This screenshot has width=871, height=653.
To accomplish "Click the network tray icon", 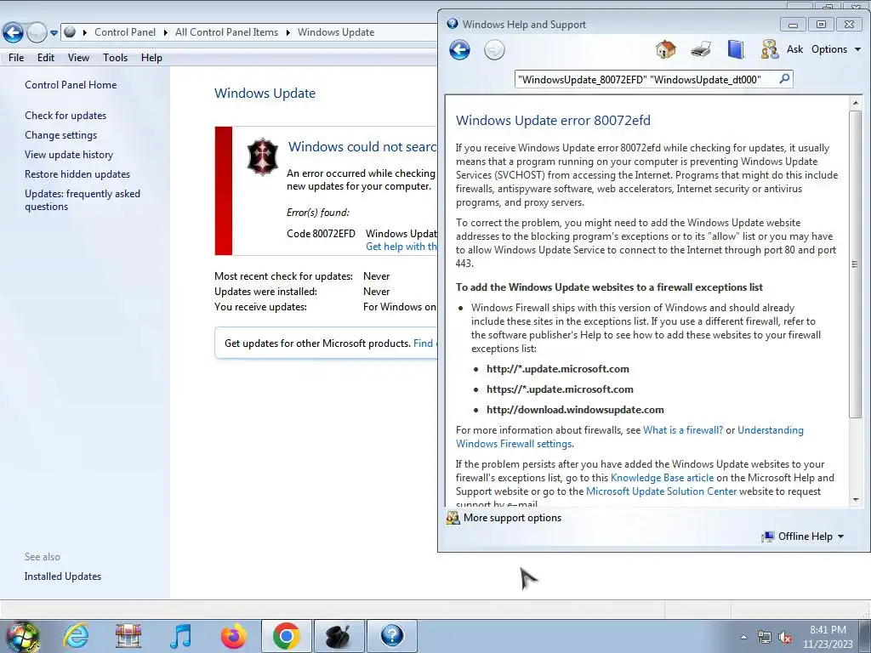I will 765,637.
